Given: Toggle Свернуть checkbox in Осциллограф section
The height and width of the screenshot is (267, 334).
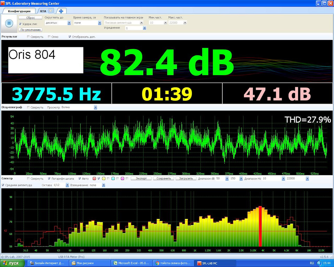Looking at the screenshot, I should pyautogui.click(x=28, y=107).
